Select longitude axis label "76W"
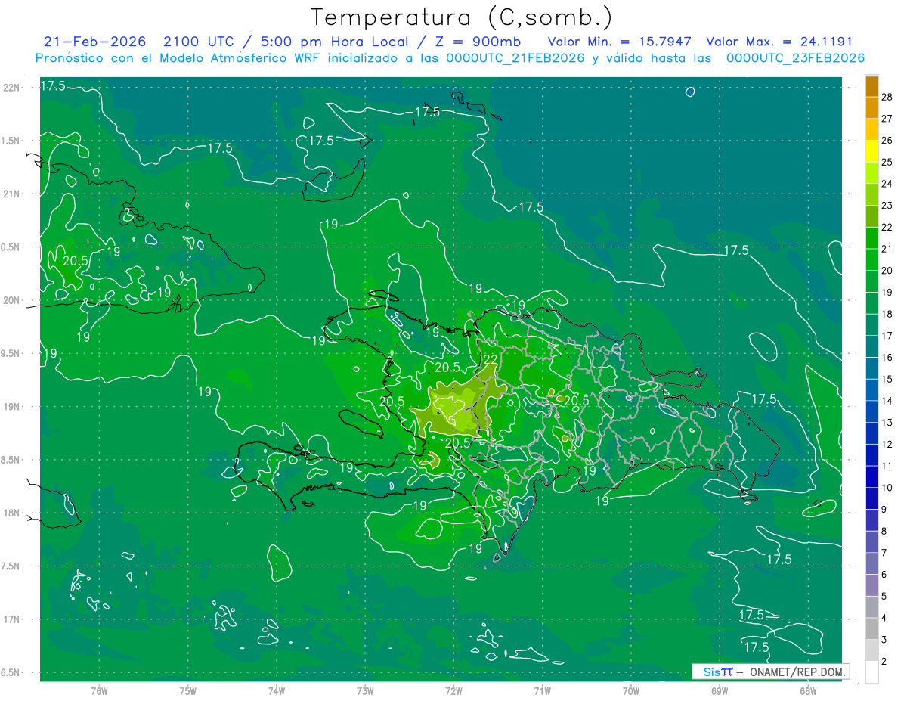Screen dimensions: 907x701 (x=99, y=690)
